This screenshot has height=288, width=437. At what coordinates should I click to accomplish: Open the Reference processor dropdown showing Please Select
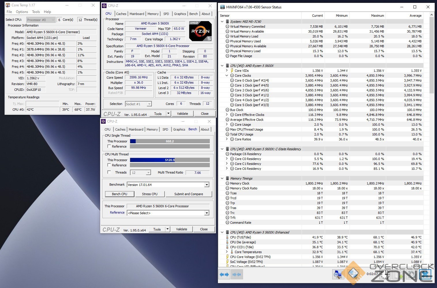tap(207, 213)
